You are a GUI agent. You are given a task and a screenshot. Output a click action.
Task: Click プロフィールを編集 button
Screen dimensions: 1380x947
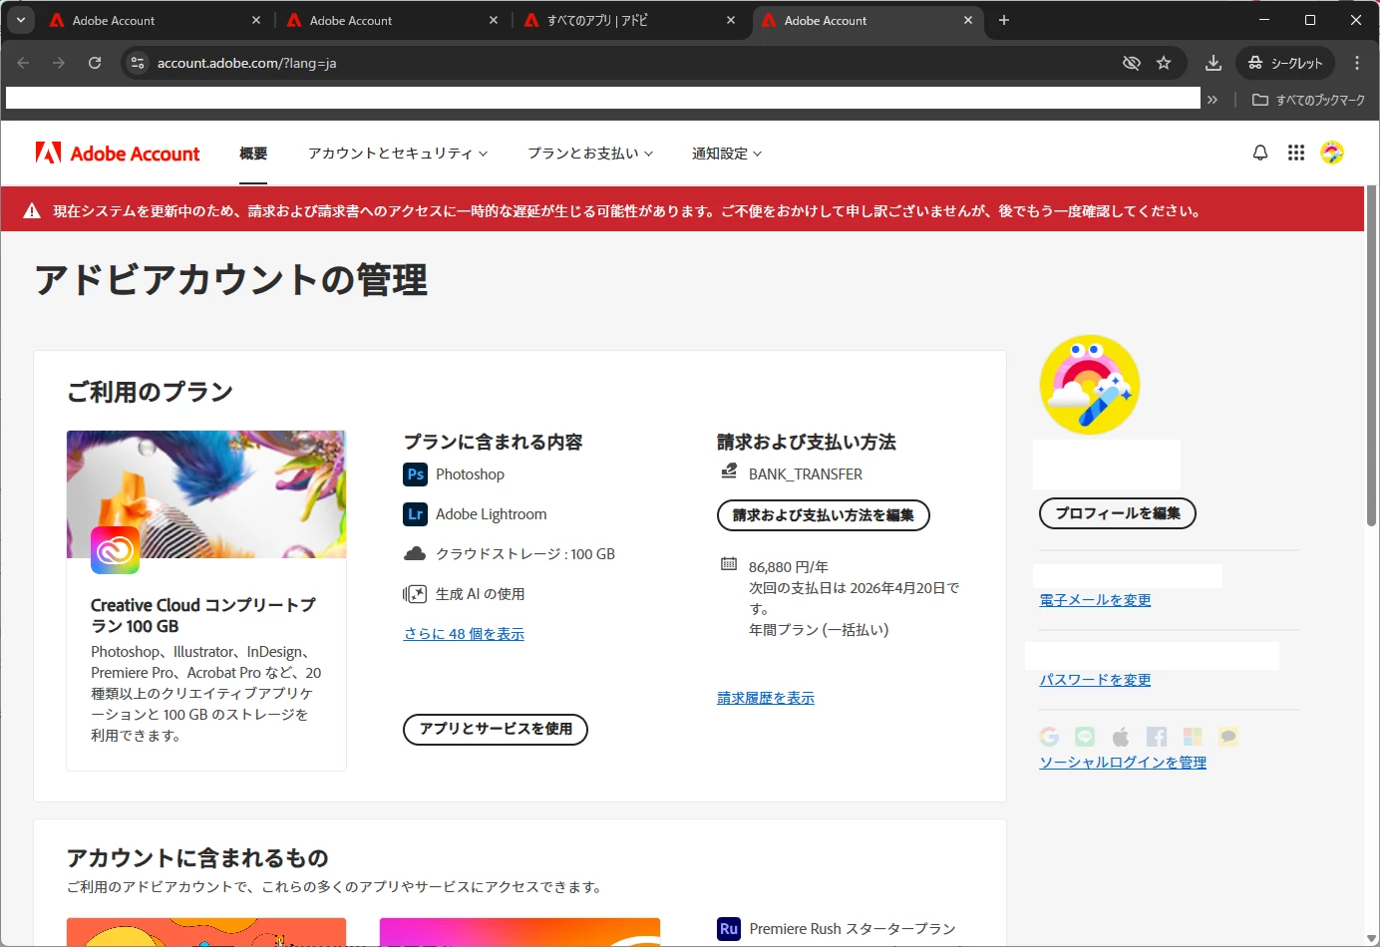pos(1118,513)
